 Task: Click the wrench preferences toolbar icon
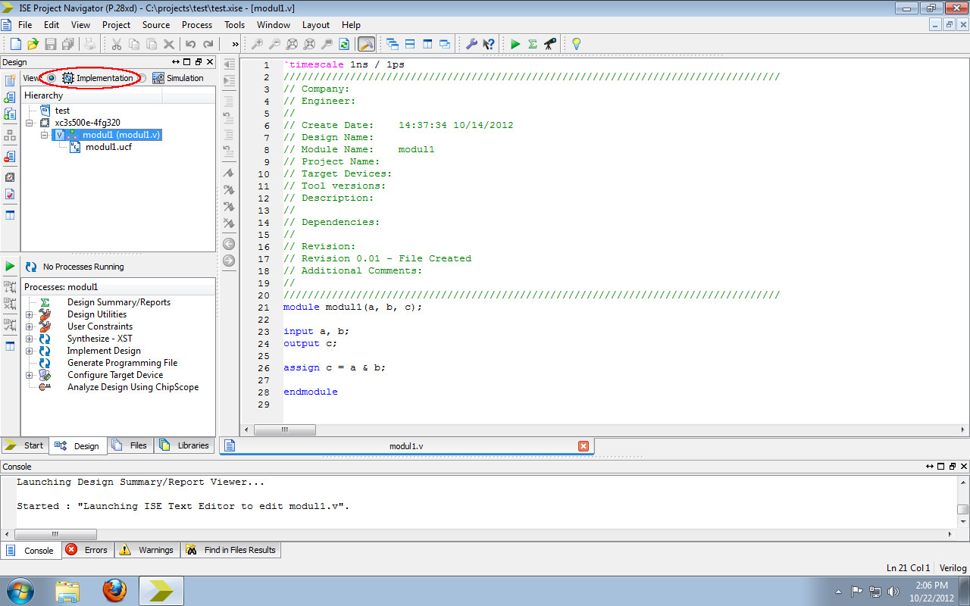(471, 43)
